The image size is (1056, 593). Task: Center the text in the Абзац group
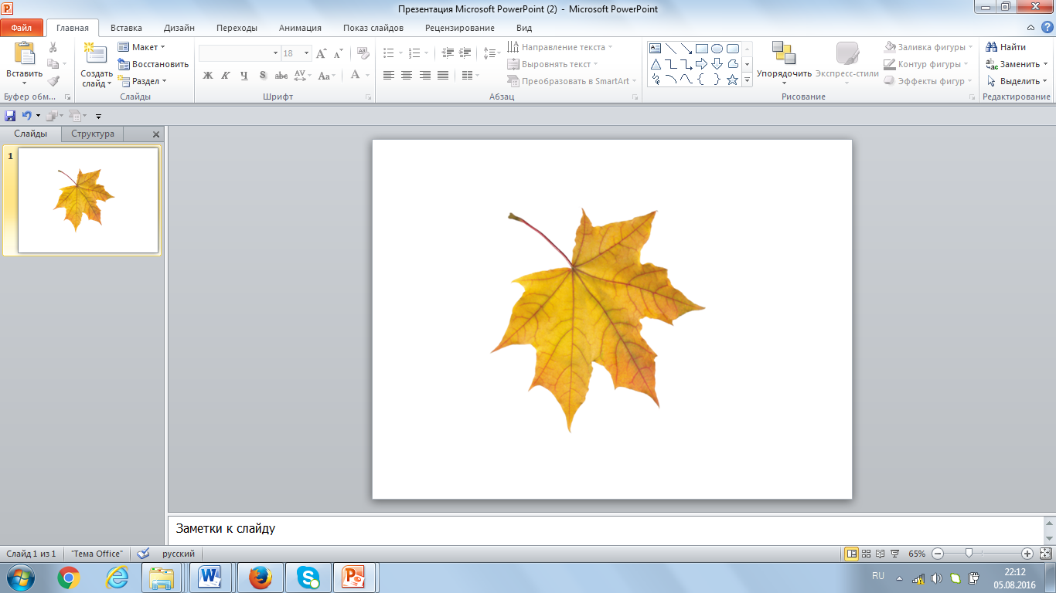point(407,76)
